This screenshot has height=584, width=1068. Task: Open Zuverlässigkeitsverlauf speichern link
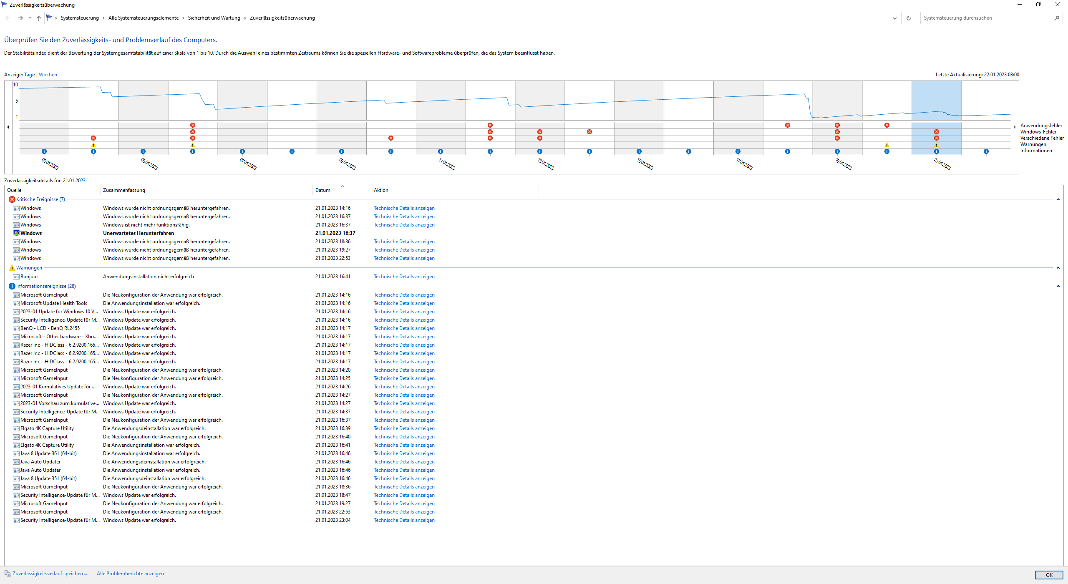point(50,574)
